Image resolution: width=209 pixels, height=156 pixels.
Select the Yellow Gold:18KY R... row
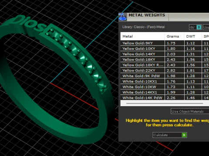(165, 65)
